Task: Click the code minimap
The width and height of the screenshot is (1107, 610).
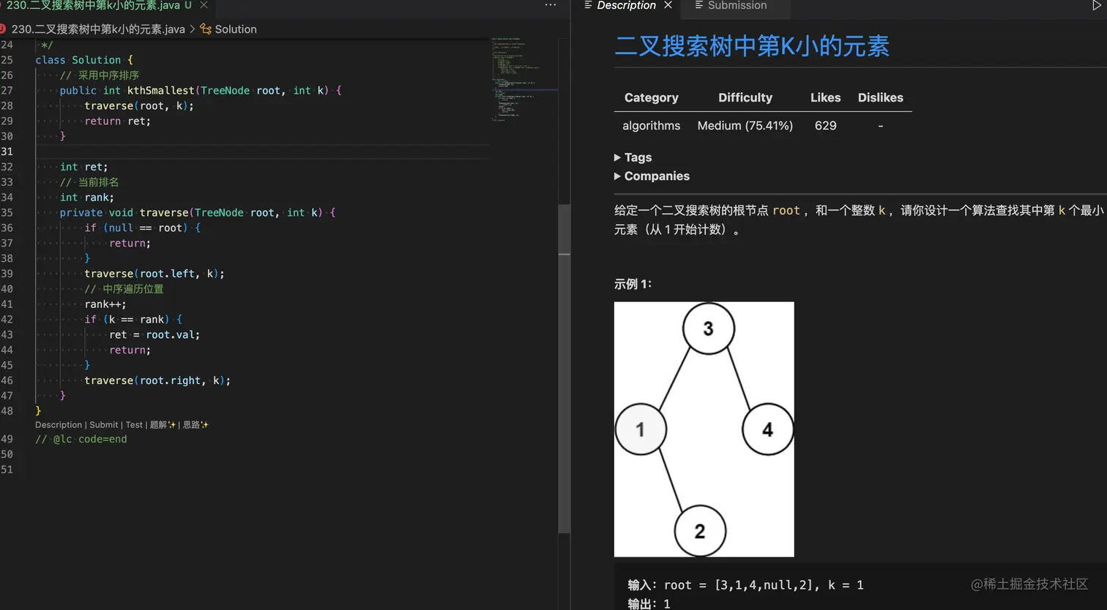Action: pyautogui.click(x=524, y=79)
